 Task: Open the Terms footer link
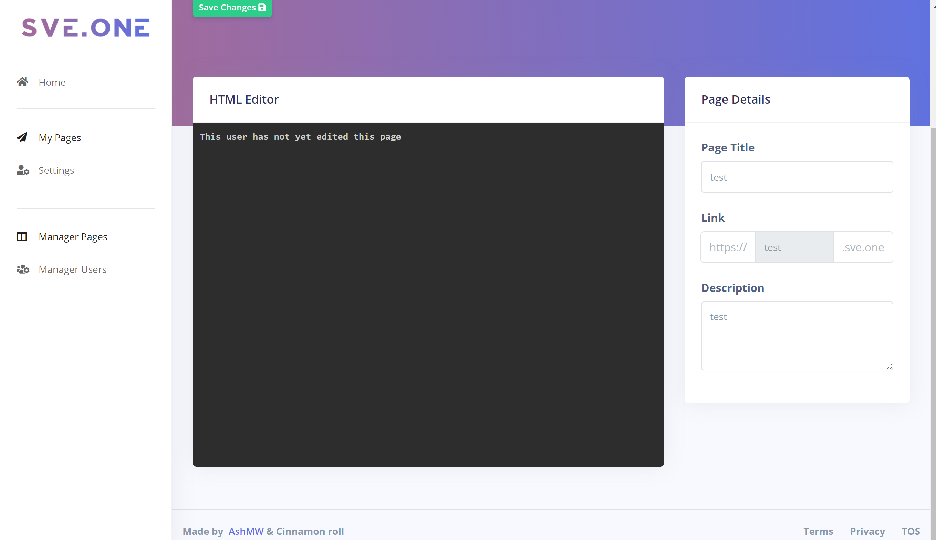pos(818,531)
